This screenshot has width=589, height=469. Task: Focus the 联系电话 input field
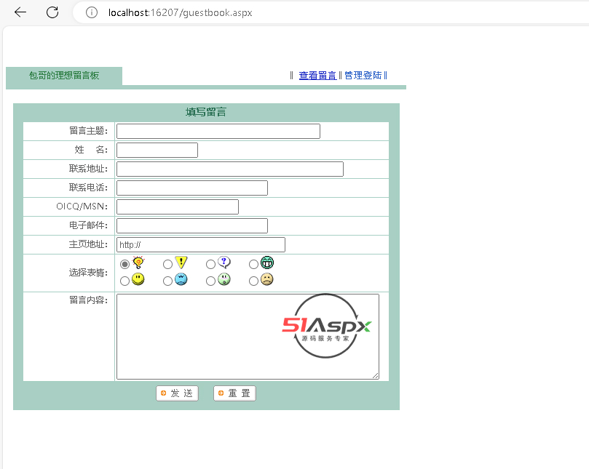pyautogui.click(x=192, y=188)
